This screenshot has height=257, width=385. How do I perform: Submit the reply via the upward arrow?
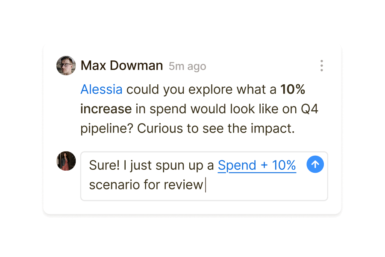(x=315, y=164)
